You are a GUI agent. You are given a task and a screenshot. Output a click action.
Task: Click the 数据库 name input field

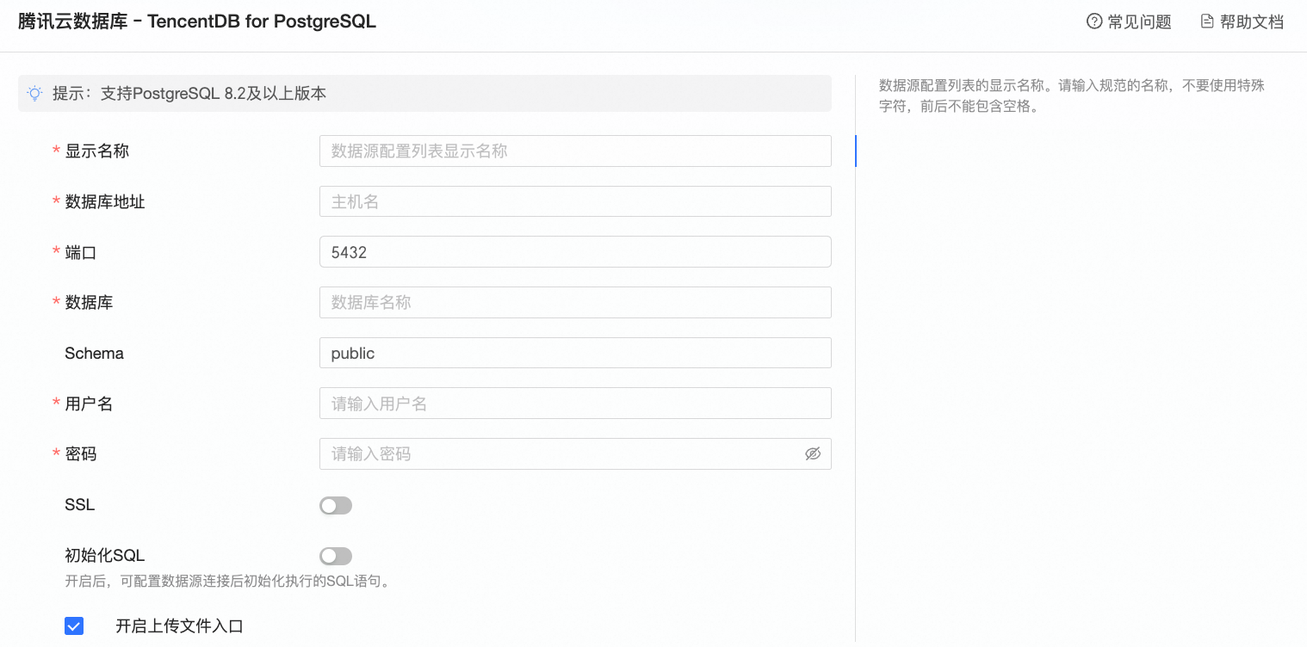pyautogui.click(x=575, y=303)
